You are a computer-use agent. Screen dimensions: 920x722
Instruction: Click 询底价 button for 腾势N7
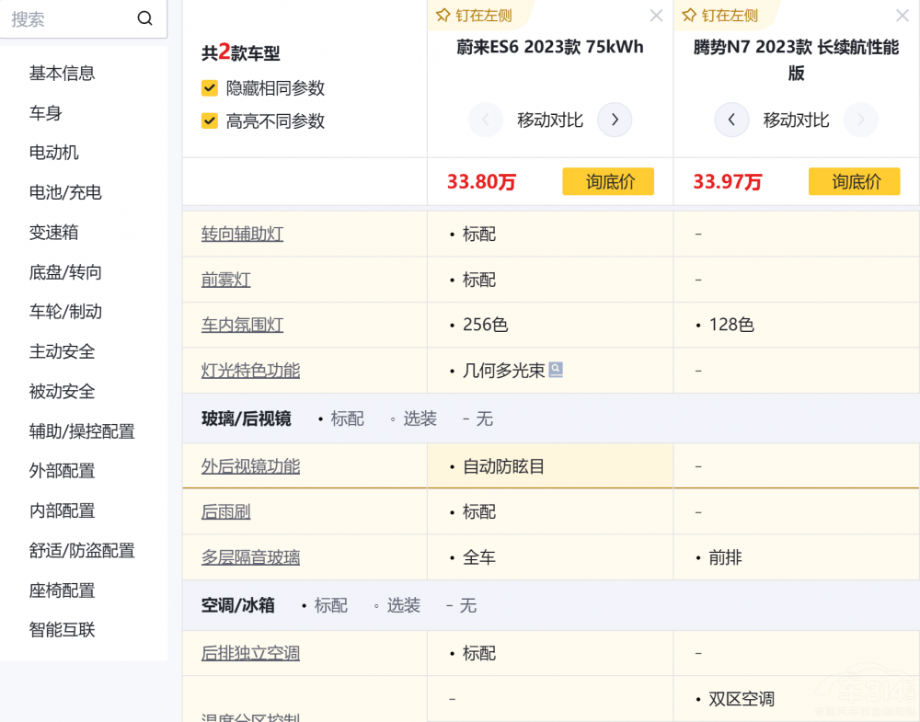click(854, 181)
